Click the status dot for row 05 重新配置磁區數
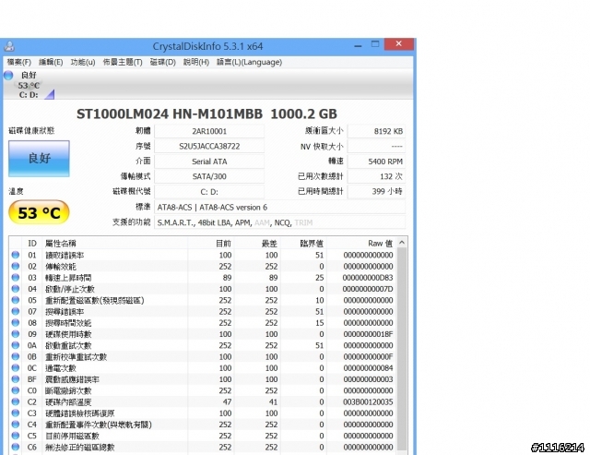 (16, 300)
